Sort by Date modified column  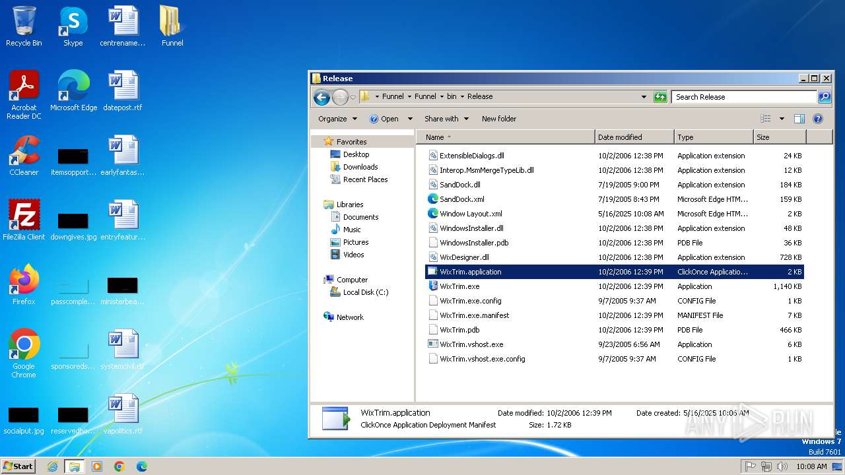(634, 137)
